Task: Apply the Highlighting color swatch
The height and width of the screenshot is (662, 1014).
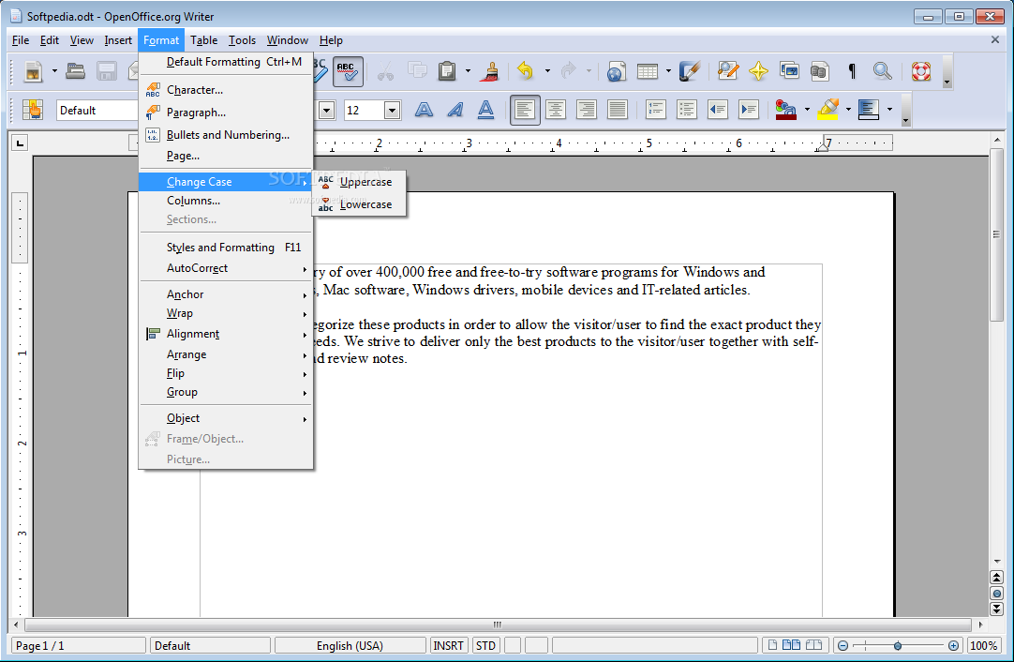Action: 828,110
